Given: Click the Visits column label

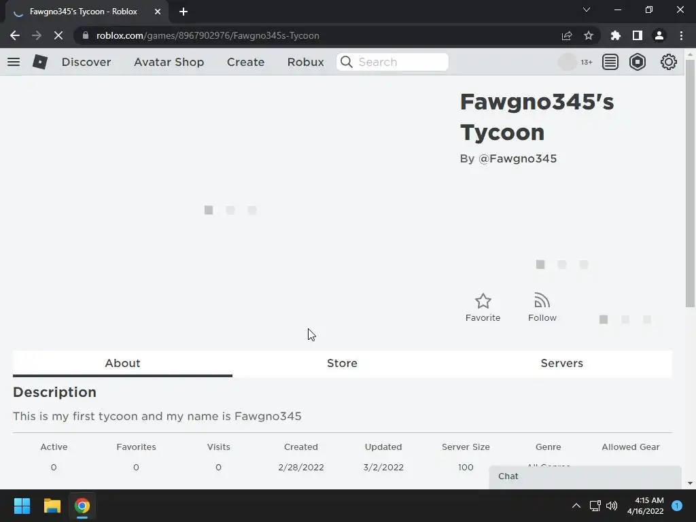Looking at the screenshot, I should point(218,447).
